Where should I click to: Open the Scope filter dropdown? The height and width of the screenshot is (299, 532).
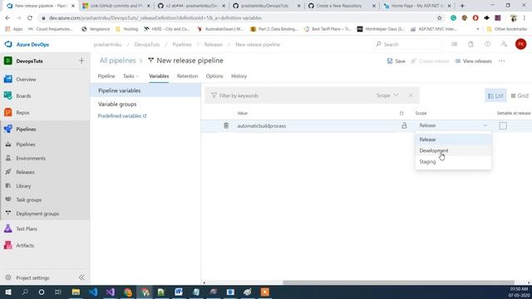click(x=387, y=96)
